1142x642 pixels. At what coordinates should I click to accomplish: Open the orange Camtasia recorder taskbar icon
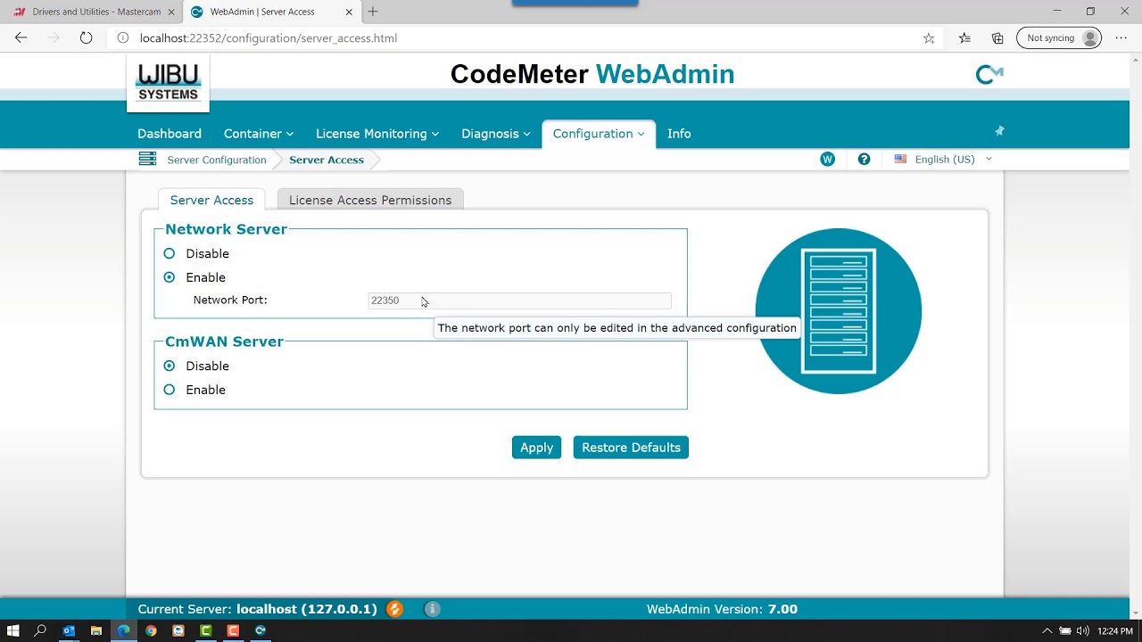point(233,630)
